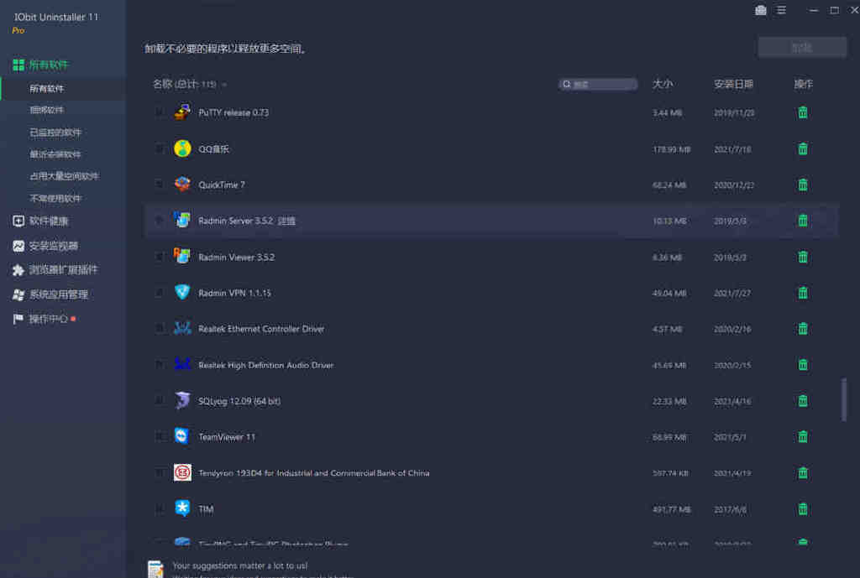
Task: Click trash icon for Realtek High Definition Audio Driver
Action: 802,364
